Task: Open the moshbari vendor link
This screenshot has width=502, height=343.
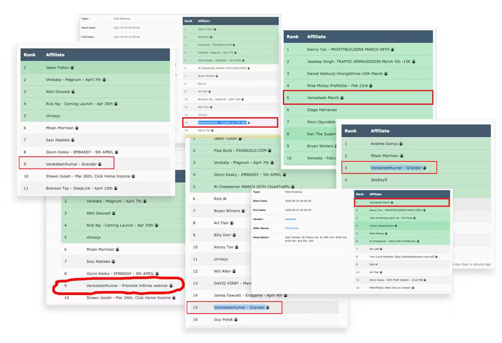Action: click(x=290, y=219)
